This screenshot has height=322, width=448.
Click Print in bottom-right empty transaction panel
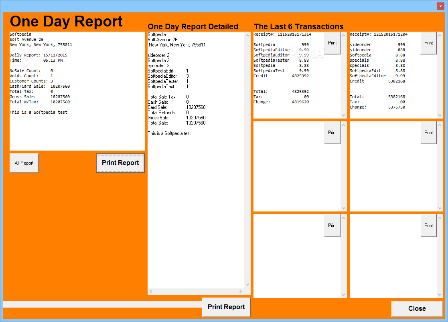pyautogui.click(x=428, y=225)
